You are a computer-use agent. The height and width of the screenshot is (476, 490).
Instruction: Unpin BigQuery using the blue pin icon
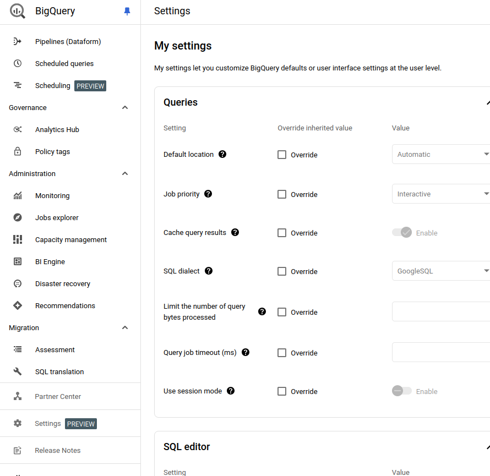pyautogui.click(x=127, y=11)
